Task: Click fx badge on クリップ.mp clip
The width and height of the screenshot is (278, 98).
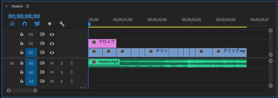Action: (219, 51)
